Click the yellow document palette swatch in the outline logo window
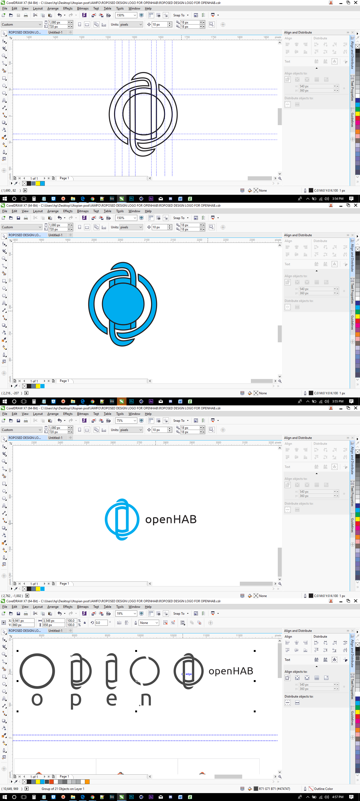360x801 pixels. click(38, 183)
